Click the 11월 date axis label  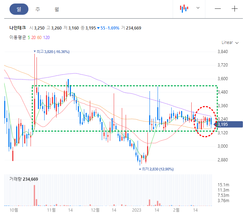click(51, 210)
